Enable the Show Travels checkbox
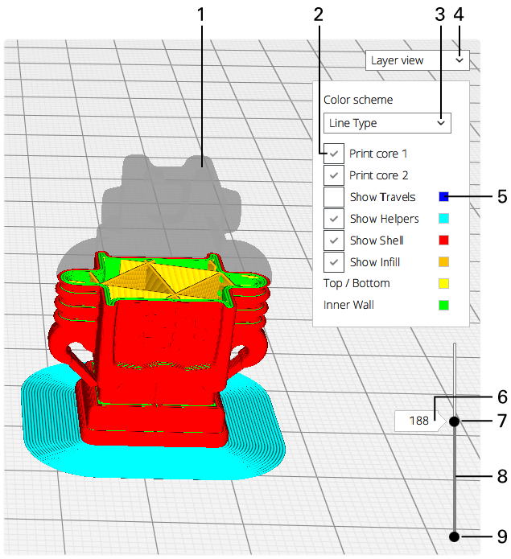Viewport: 511px width, 559px height. (334, 197)
